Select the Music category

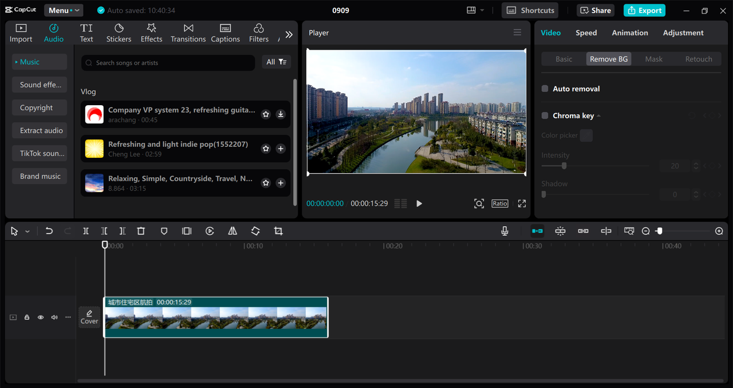pyautogui.click(x=40, y=62)
